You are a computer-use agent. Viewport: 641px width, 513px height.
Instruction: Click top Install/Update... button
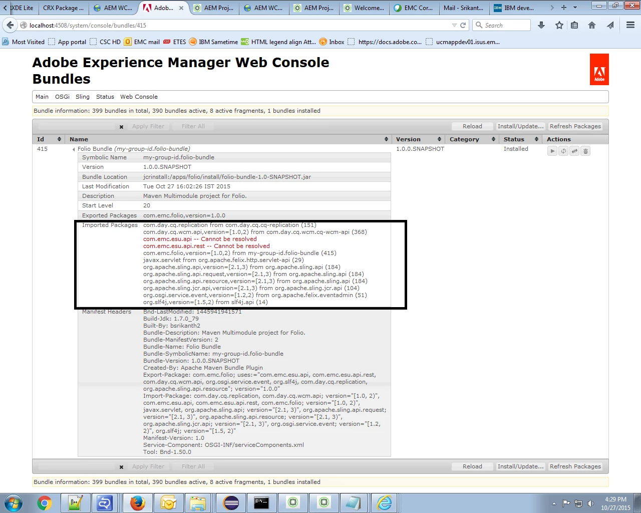(x=520, y=126)
